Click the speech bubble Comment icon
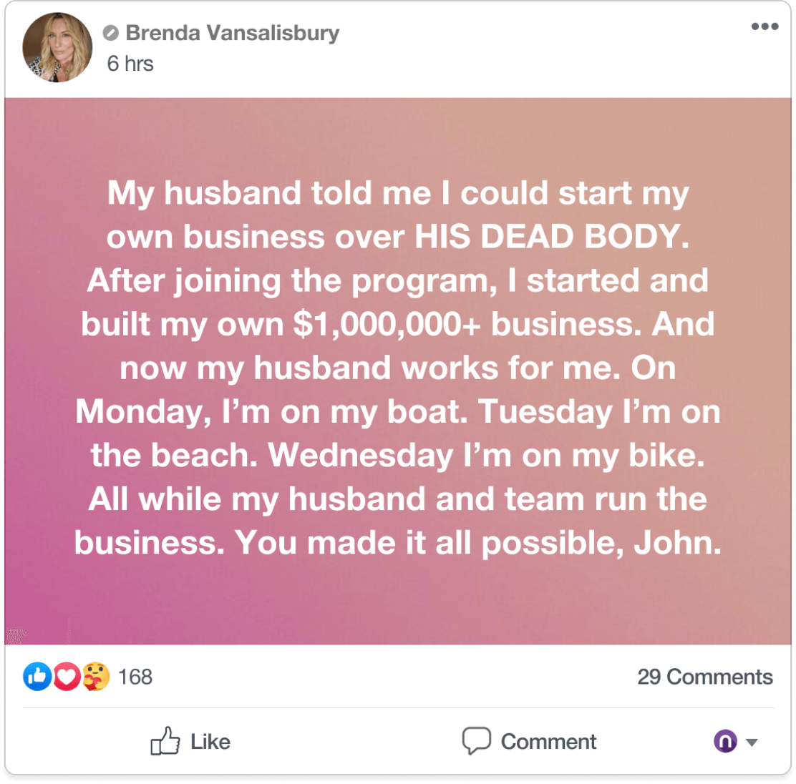The height and width of the screenshot is (784, 796). [x=476, y=741]
